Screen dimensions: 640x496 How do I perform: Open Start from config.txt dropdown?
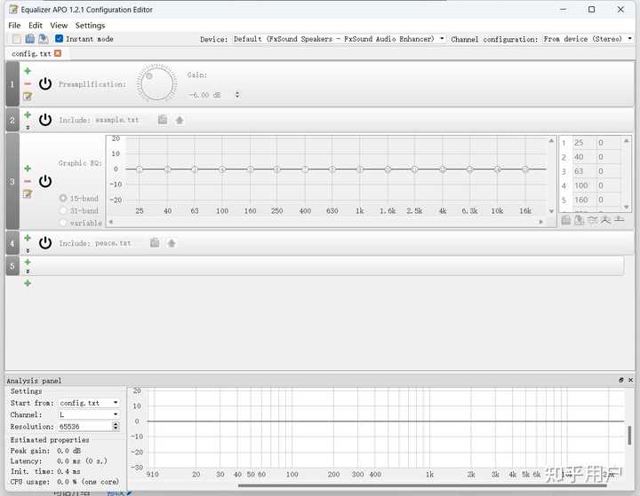pyautogui.click(x=116, y=403)
